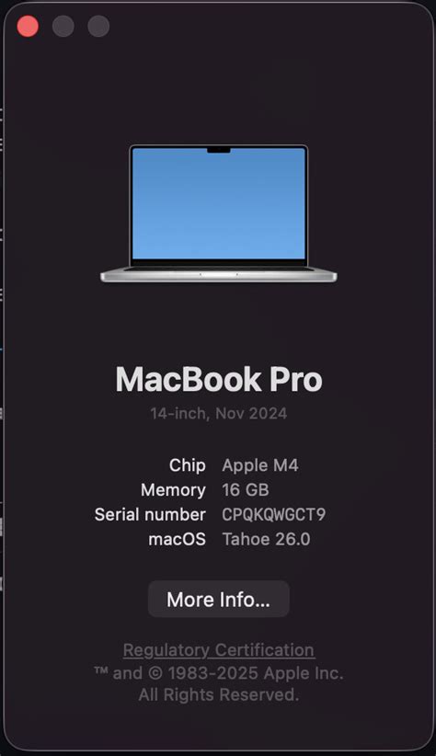Open the Regulatory Certification link
This screenshot has width=436, height=756.
click(x=219, y=650)
